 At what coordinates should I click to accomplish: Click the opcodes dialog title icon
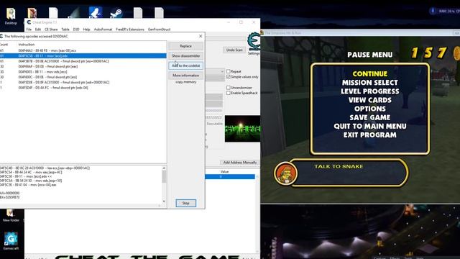point(1,36)
